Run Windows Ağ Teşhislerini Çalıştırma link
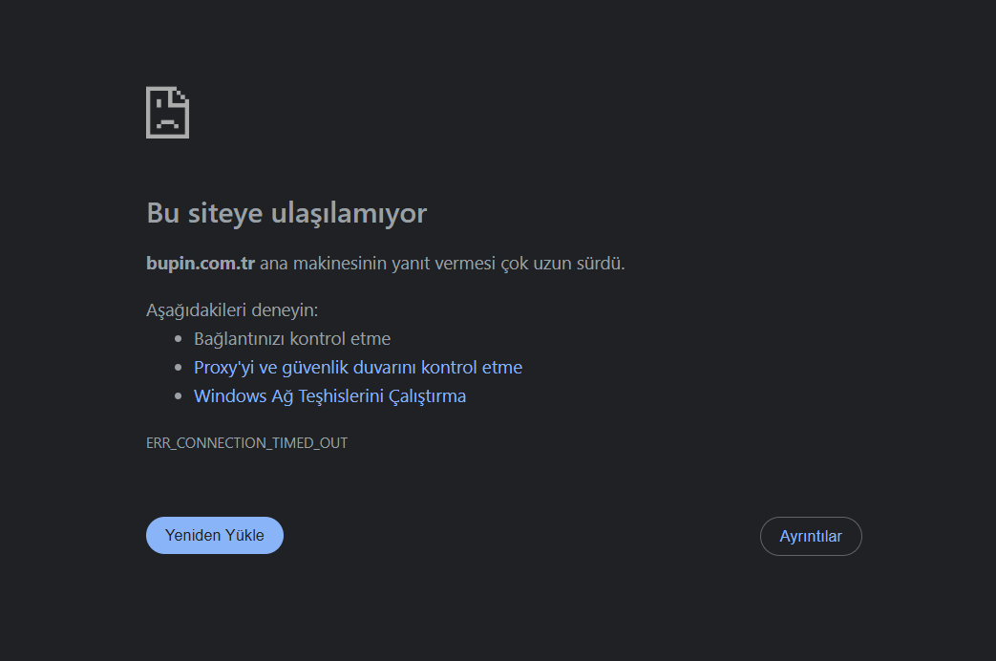The image size is (996, 661). pyautogui.click(x=329, y=396)
